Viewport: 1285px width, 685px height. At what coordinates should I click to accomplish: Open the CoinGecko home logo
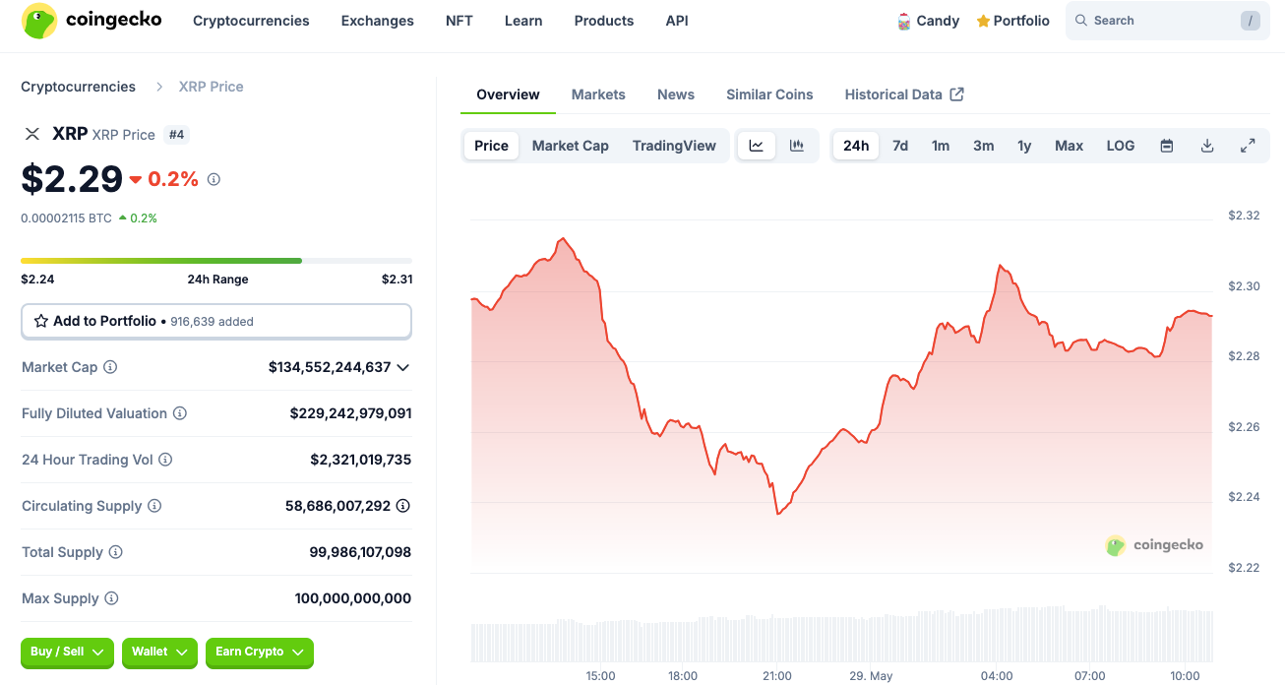[x=92, y=21]
